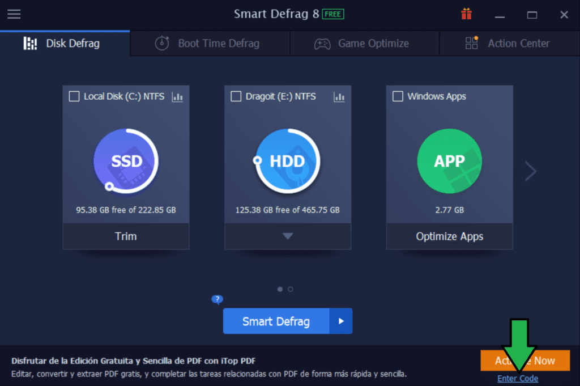
Task: Go to next page of disks arrow
Action: 531,171
